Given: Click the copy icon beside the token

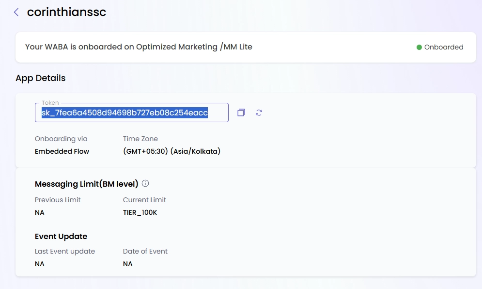Looking at the screenshot, I should 241,112.
